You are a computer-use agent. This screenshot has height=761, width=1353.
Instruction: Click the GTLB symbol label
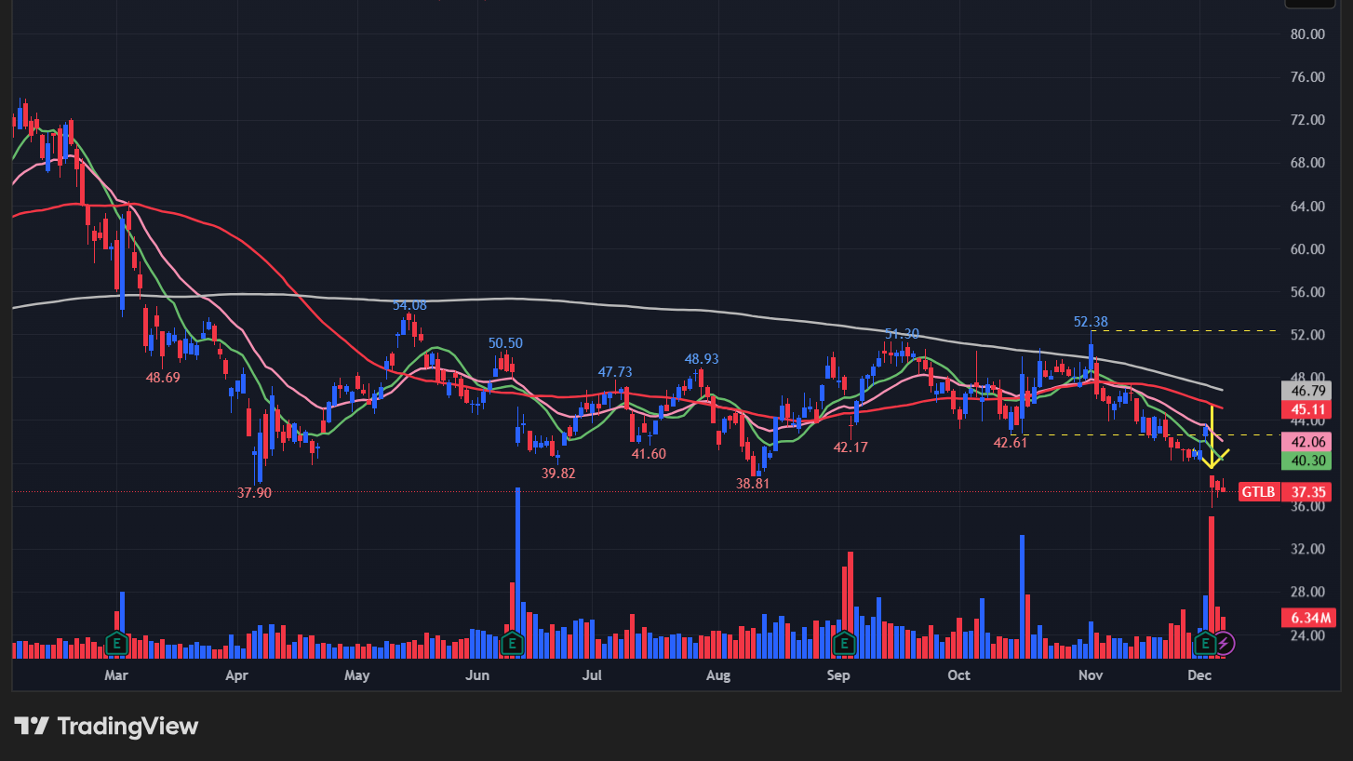1258,492
